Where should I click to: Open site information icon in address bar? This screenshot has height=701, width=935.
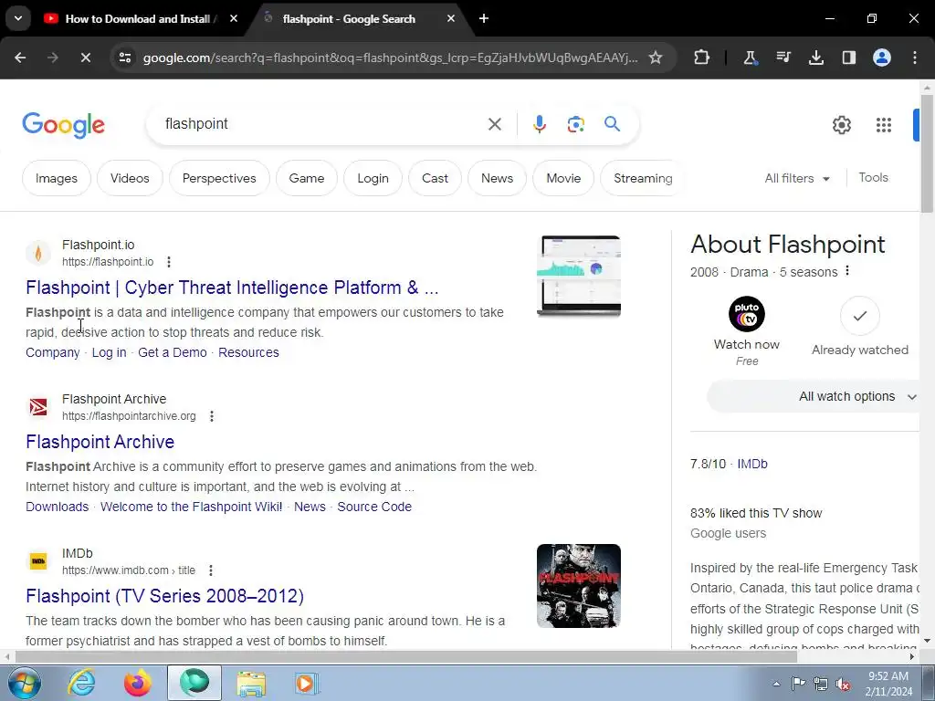click(x=124, y=58)
